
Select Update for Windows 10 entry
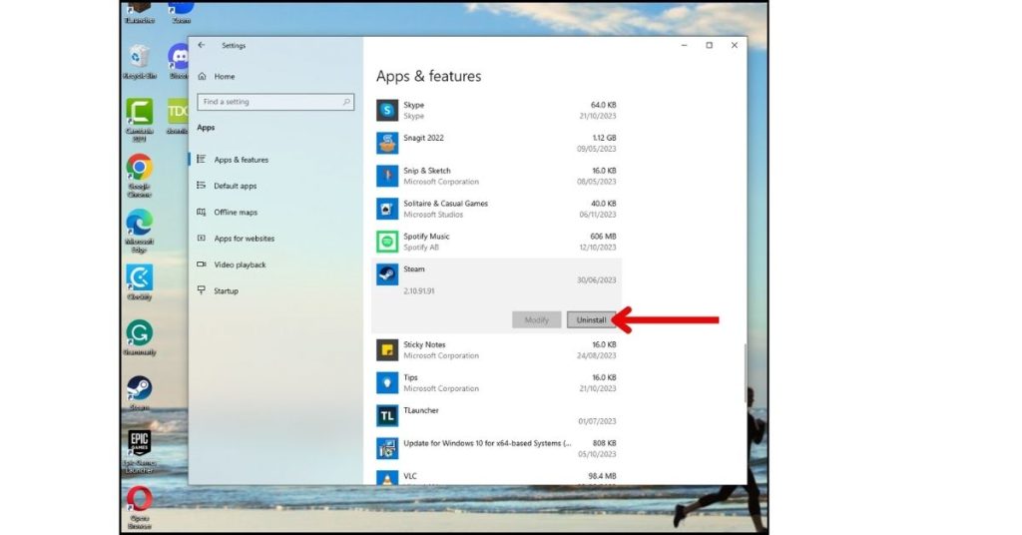click(x=496, y=448)
